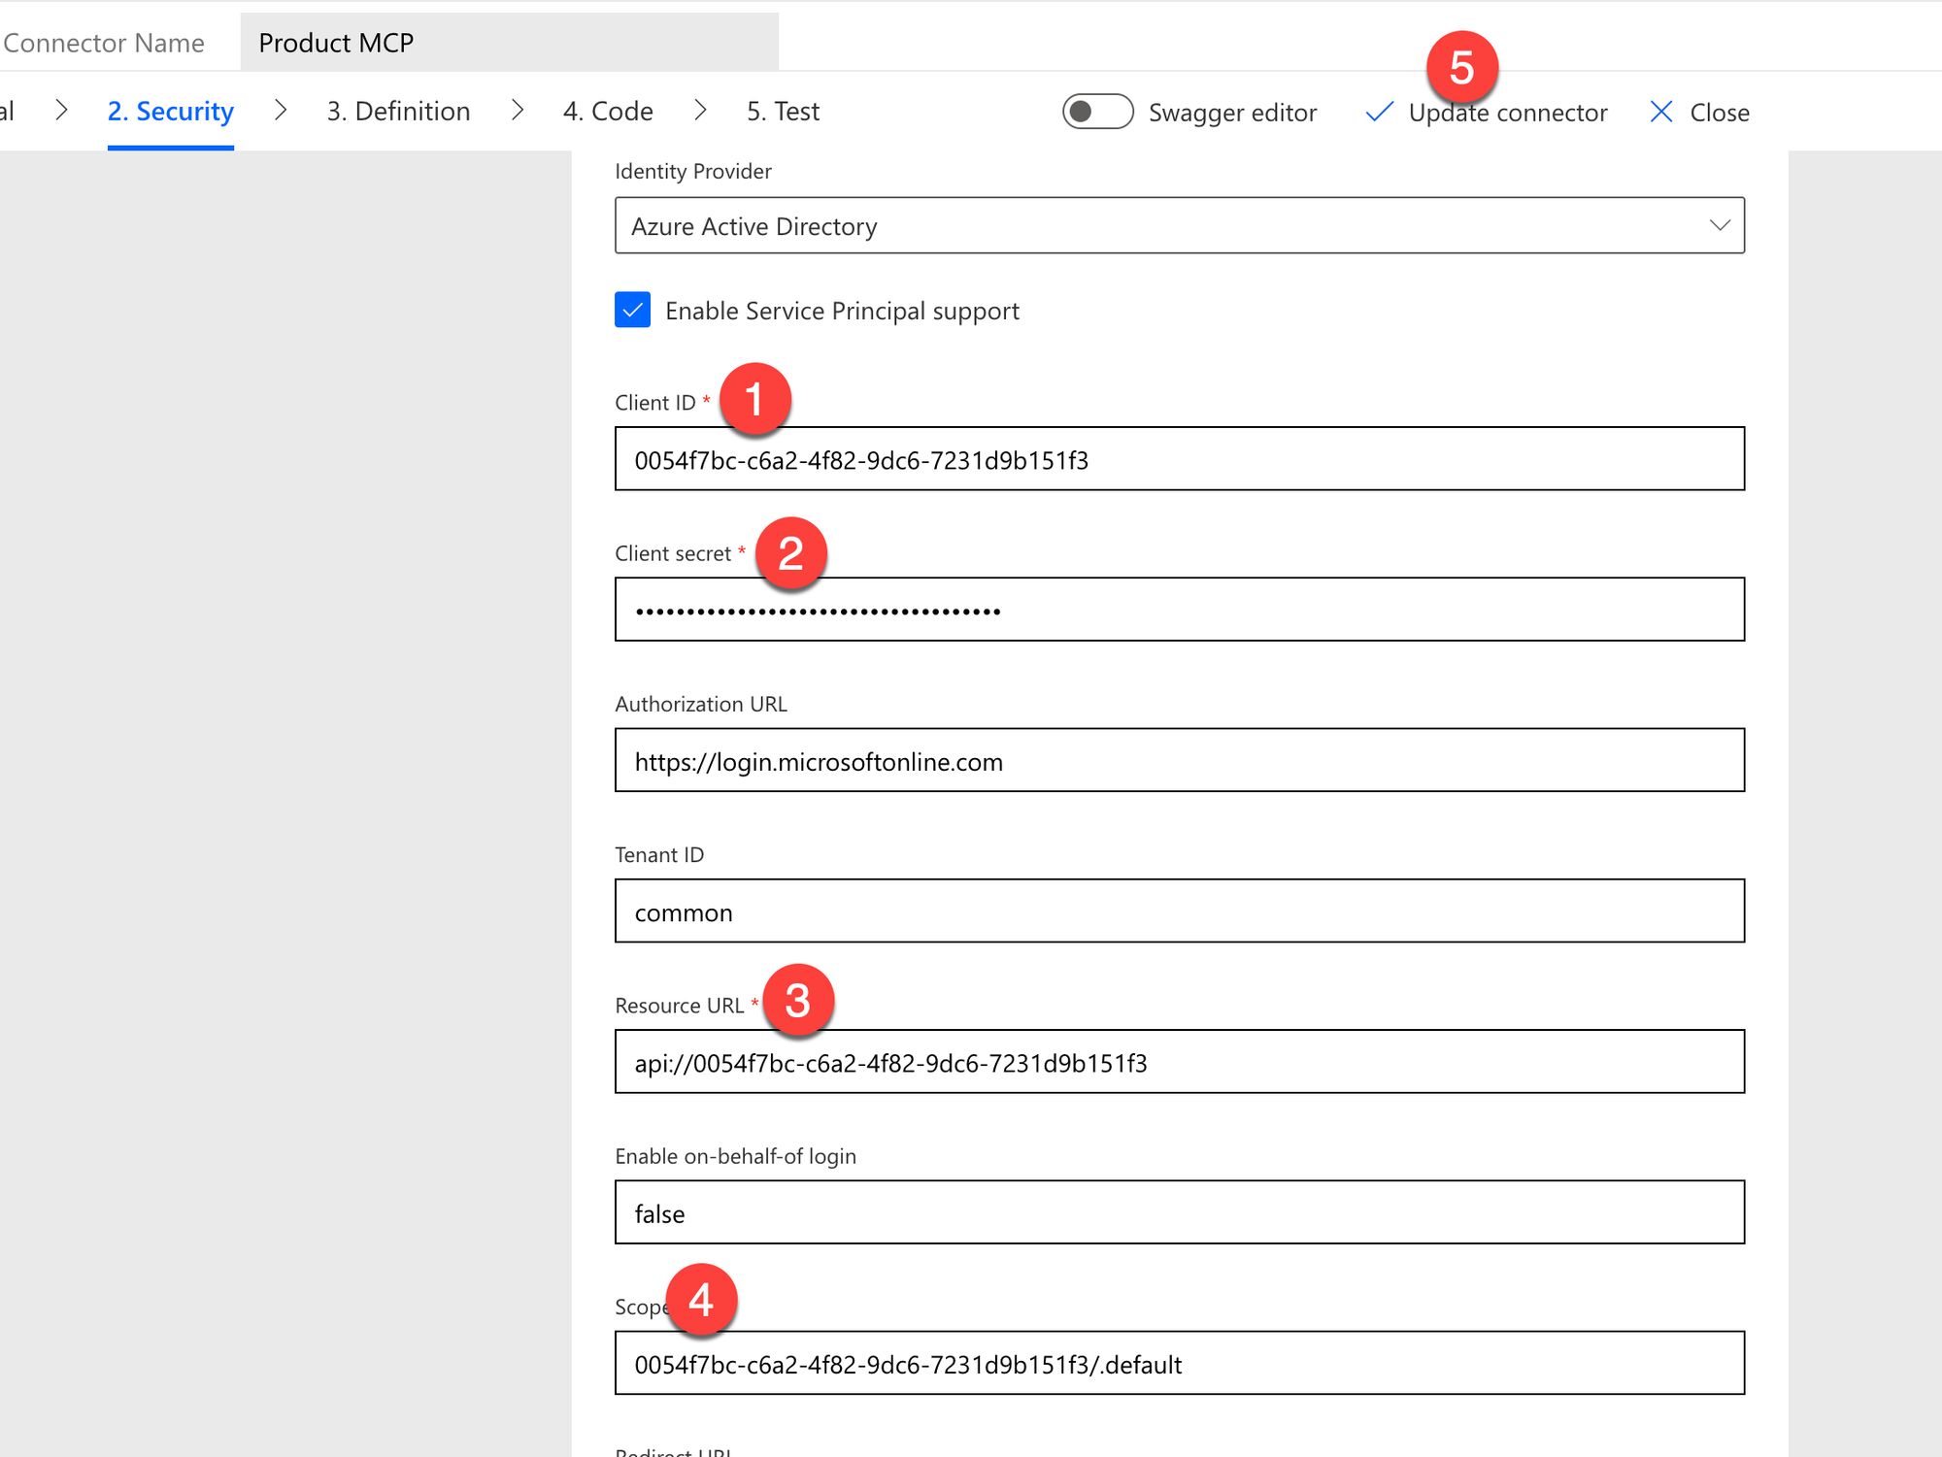Image resolution: width=1942 pixels, height=1457 pixels.
Task: Click into the Client ID field
Action: click(x=1179, y=459)
